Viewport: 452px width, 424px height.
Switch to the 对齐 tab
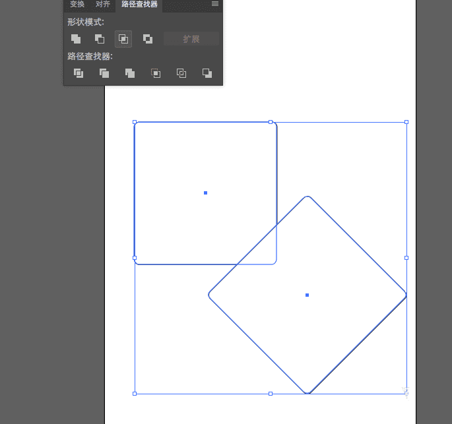tap(103, 5)
